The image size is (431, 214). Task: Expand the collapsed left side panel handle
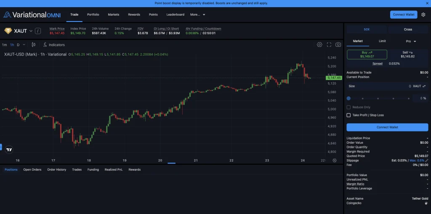(x=1, y=147)
